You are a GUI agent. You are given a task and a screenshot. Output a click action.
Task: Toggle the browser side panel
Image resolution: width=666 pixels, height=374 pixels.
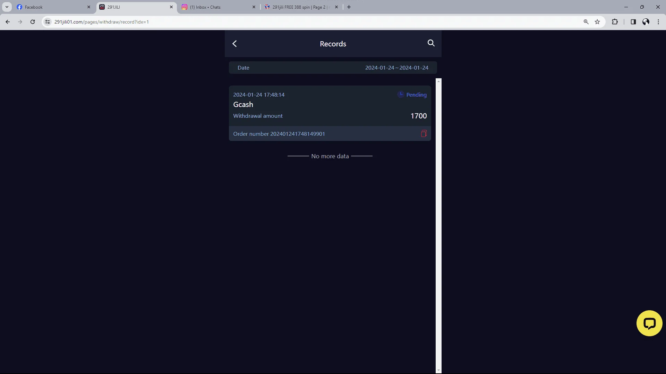tap(633, 22)
